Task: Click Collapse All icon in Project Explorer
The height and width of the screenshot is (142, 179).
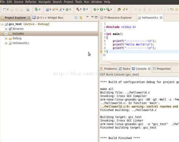Action: (76, 18)
